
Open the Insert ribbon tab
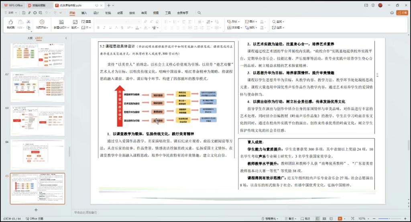point(84,13)
